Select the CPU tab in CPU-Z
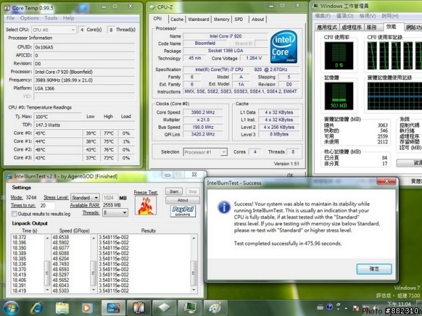Image resolution: width=422 pixels, height=316 pixels. point(158,19)
